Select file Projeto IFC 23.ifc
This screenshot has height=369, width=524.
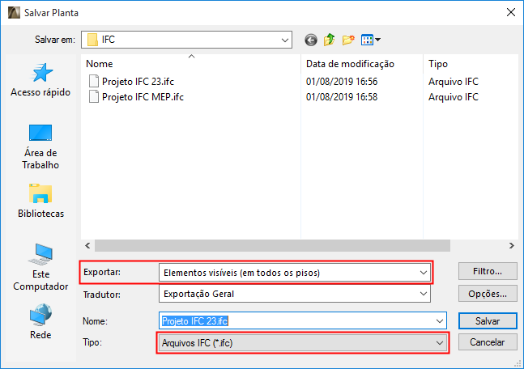pyautogui.click(x=137, y=81)
